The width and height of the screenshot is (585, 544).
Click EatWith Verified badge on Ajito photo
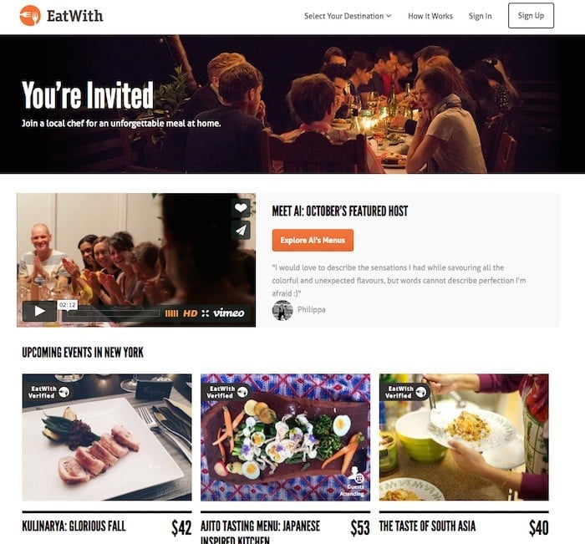click(x=227, y=392)
